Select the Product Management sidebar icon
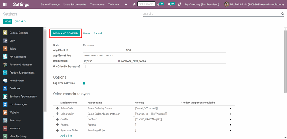The image size is (287, 139). (5, 73)
